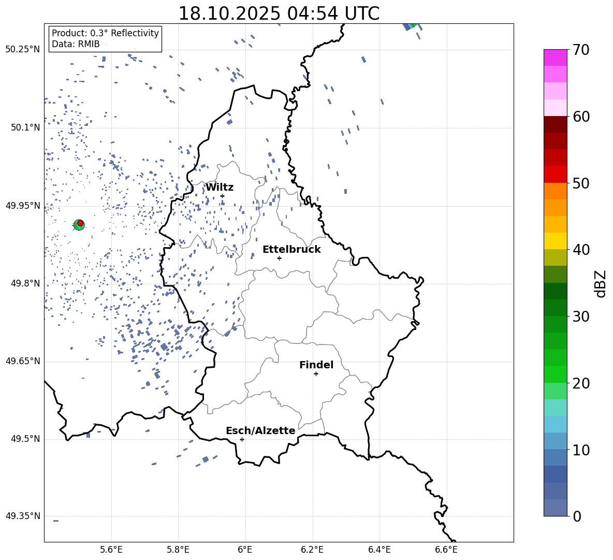Click the 49.35°N latitude label
Viewport: 613px width, 560px height.
tap(23, 516)
